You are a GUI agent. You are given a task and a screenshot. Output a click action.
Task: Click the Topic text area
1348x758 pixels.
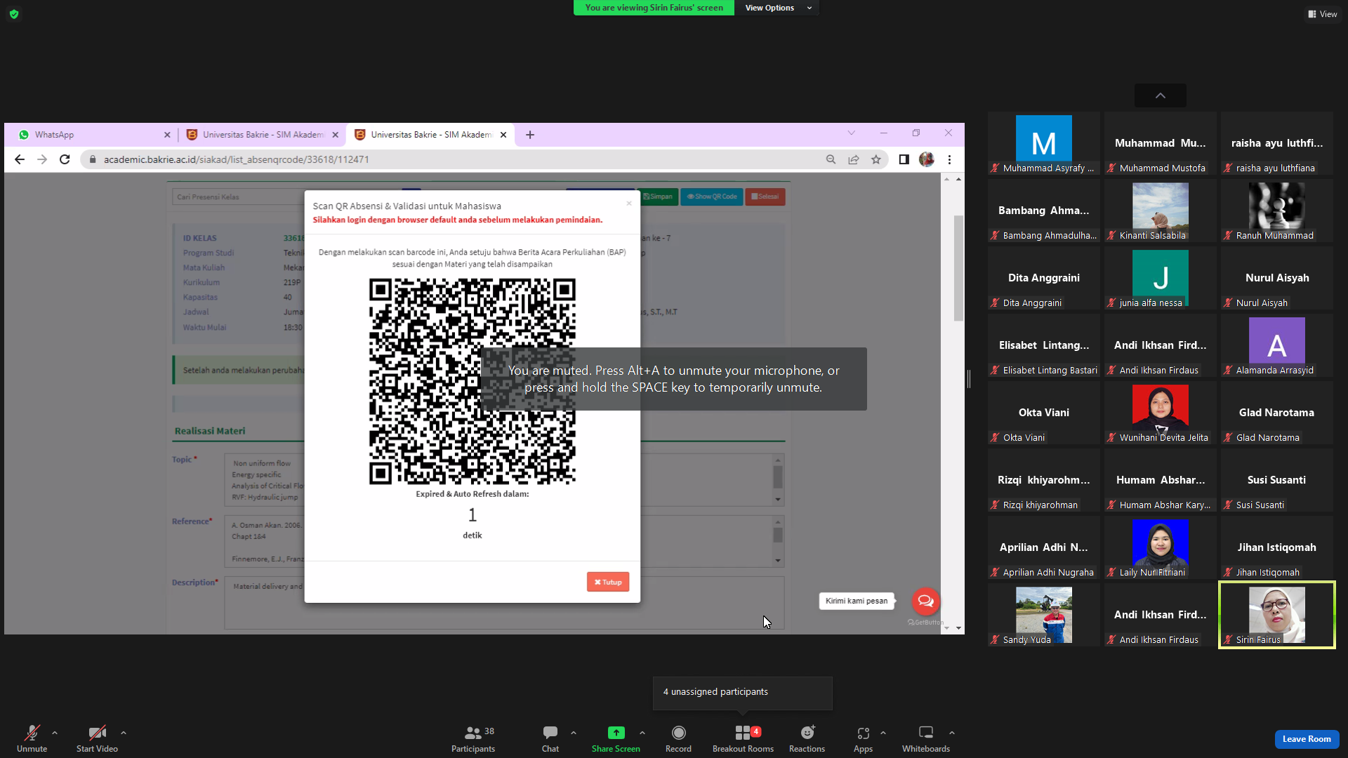pyautogui.click(x=504, y=479)
